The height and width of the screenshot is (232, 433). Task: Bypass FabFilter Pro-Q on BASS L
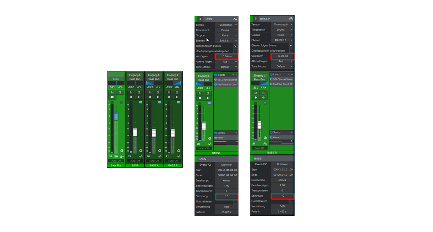click(215, 84)
